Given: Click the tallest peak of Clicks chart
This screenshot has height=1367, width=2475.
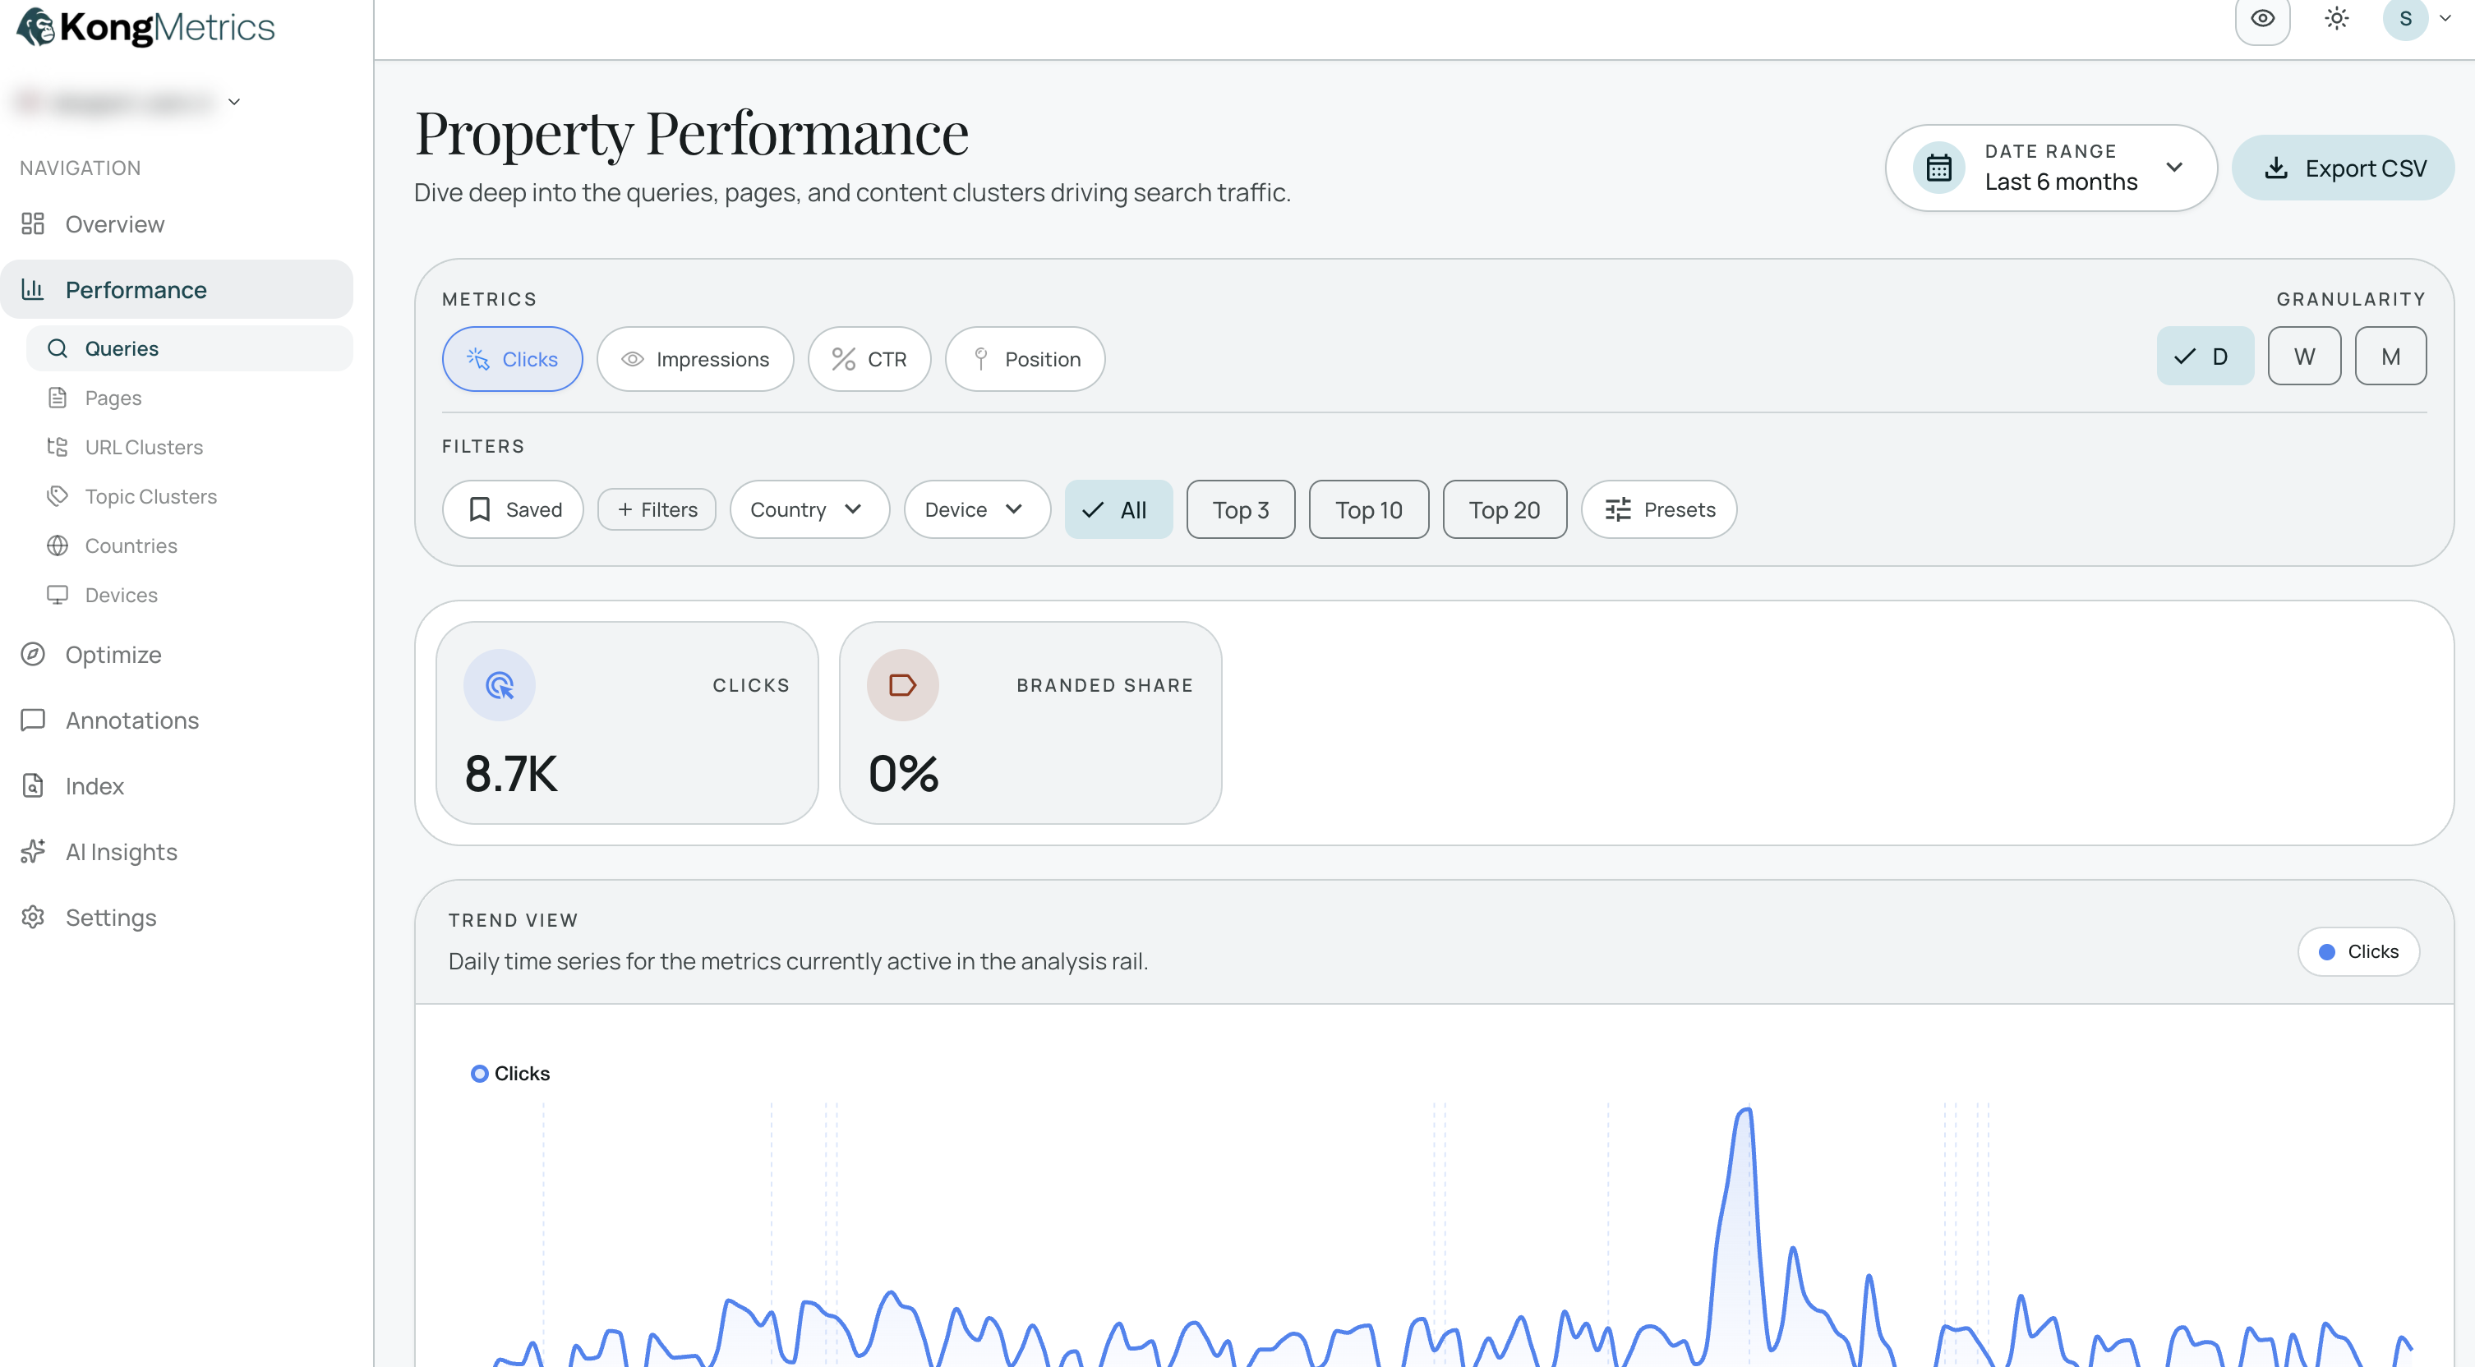Looking at the screenshot, I should pyautogui.click(x=1746, y=1112).
